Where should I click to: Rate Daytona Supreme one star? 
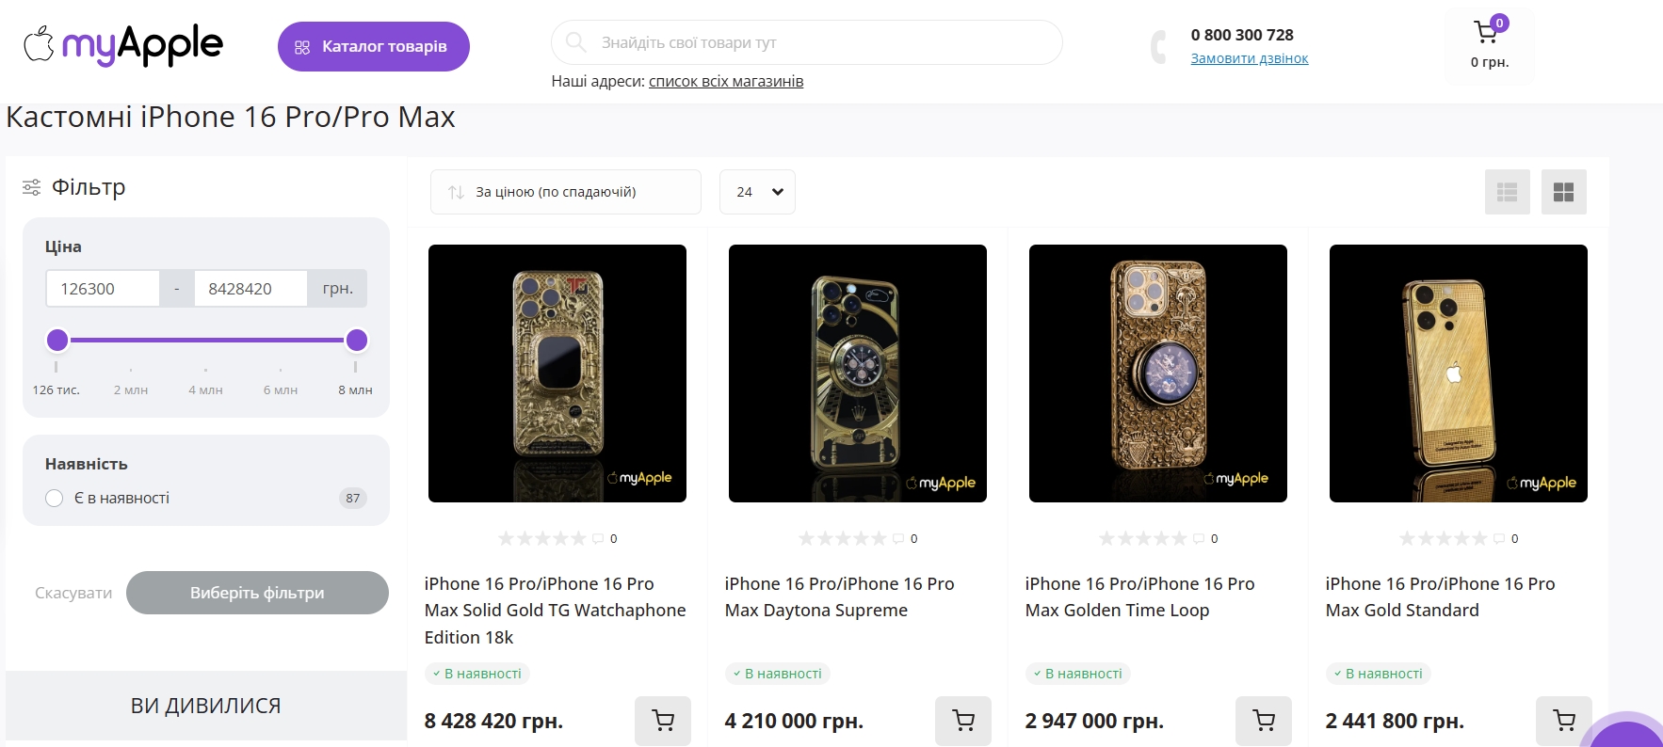coord(805,538)
